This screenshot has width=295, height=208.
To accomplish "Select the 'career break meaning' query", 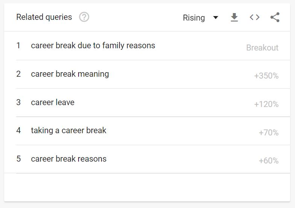I will pyautogui.click(x=70, y=74).
